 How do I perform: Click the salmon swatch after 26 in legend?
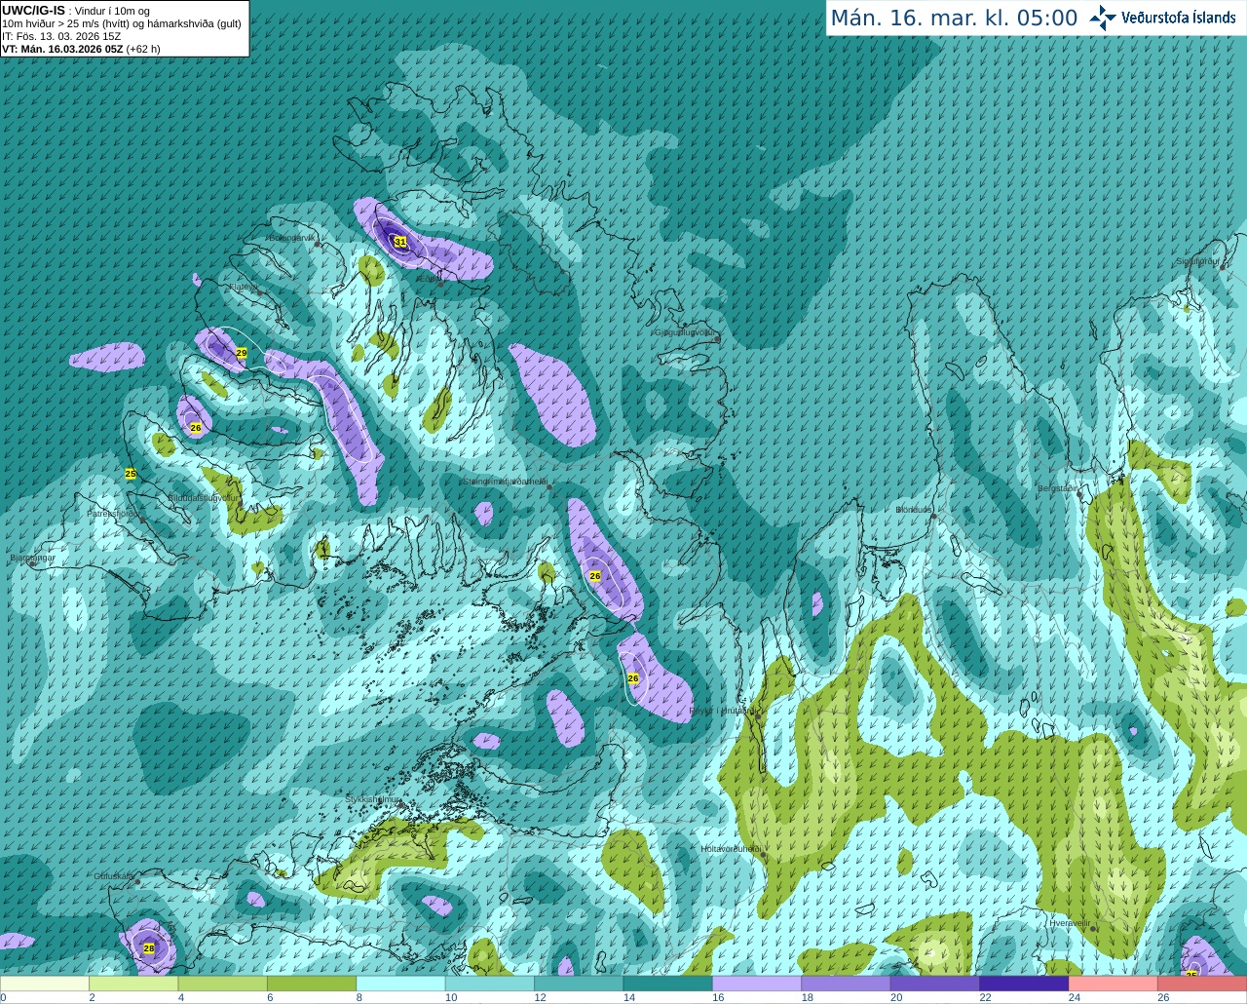click(x=1202, y=984)
